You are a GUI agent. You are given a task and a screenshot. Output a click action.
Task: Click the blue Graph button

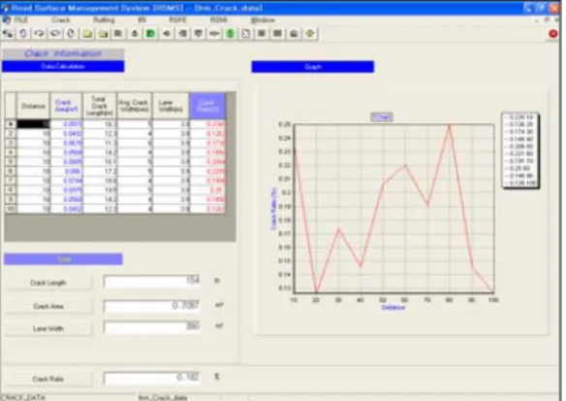click(x=313, y=67)
